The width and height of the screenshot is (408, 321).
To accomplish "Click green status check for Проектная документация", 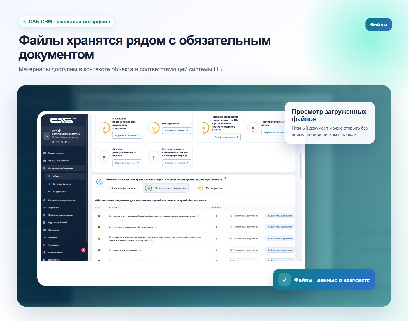I will click(99, 250).
